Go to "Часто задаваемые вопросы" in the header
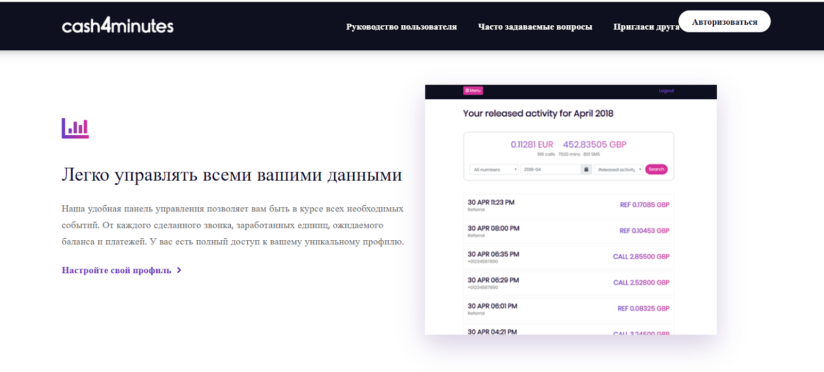This screenshot has height=372, width=824. [x=535, y=27]
